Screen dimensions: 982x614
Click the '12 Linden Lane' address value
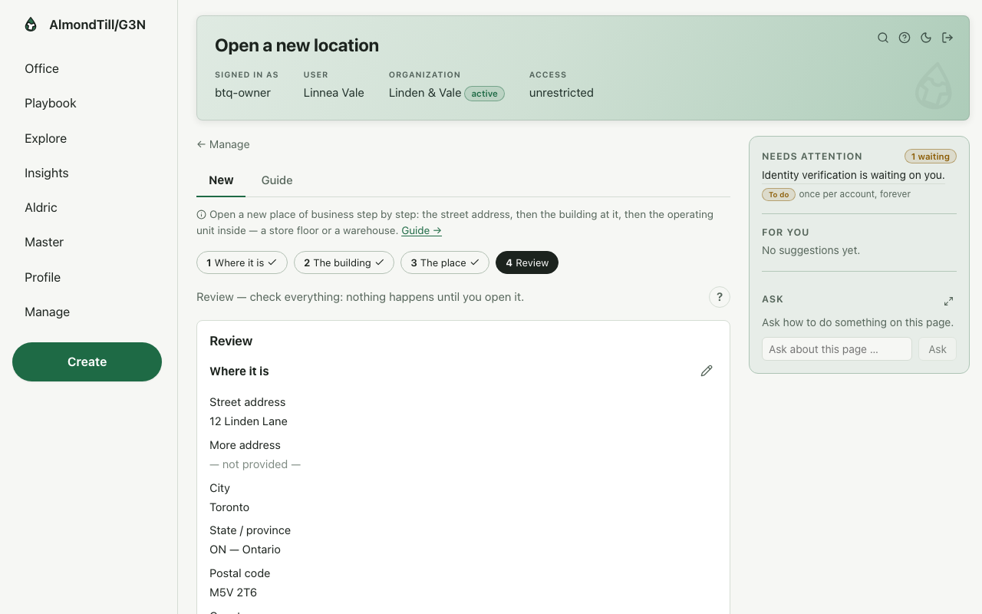249,421
